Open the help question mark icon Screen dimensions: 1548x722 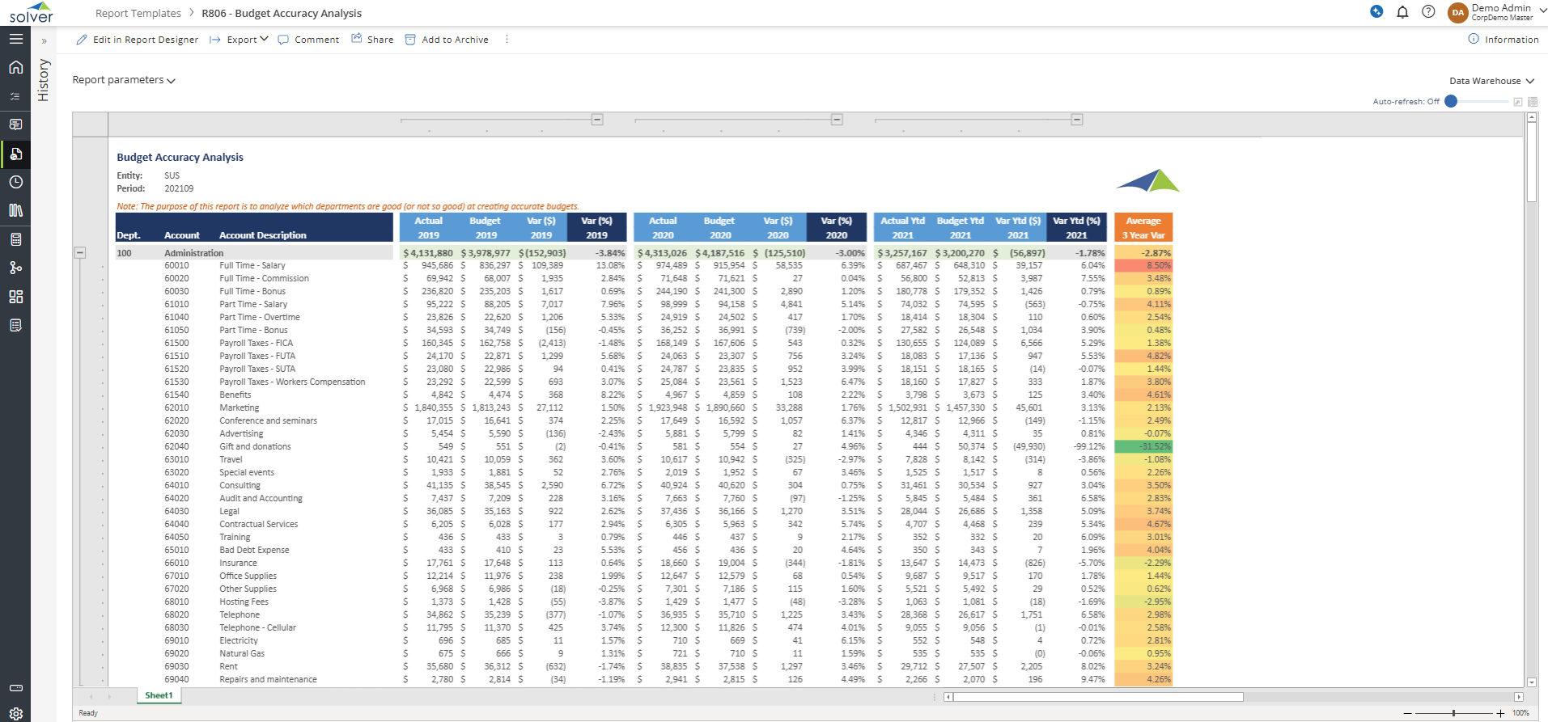tap(1428, 12)
